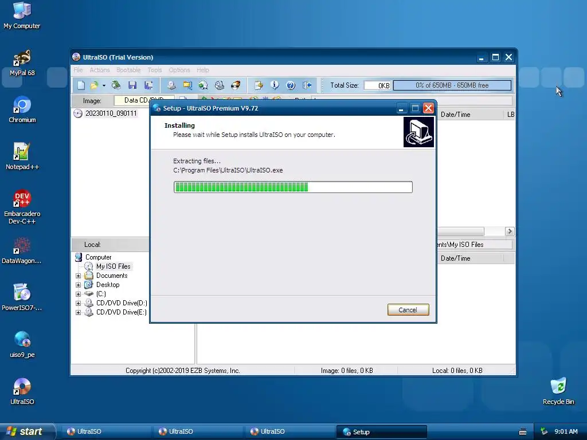Click 'Image: 0 files, 0 KB' status
Viewport: 587px width, 440px height.
347,371
